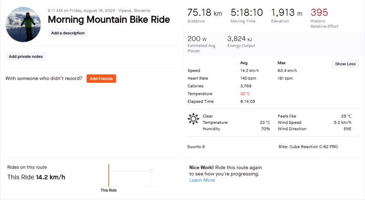365x200 pixels.
Task: Click the 75.18 km distance stat
Action: [x=204, y=13]
